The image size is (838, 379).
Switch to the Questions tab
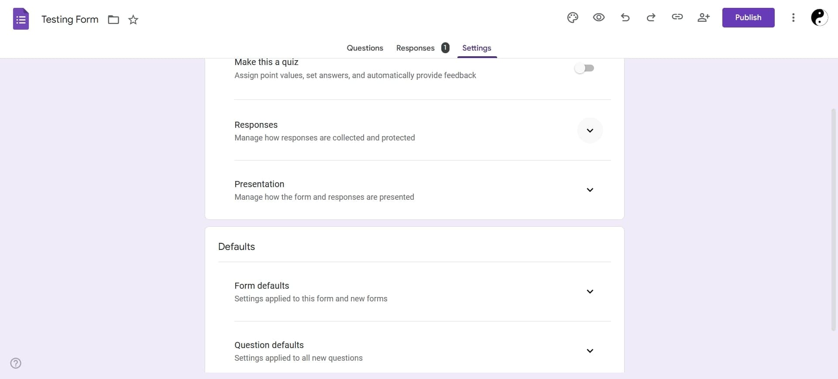point(365,48)
